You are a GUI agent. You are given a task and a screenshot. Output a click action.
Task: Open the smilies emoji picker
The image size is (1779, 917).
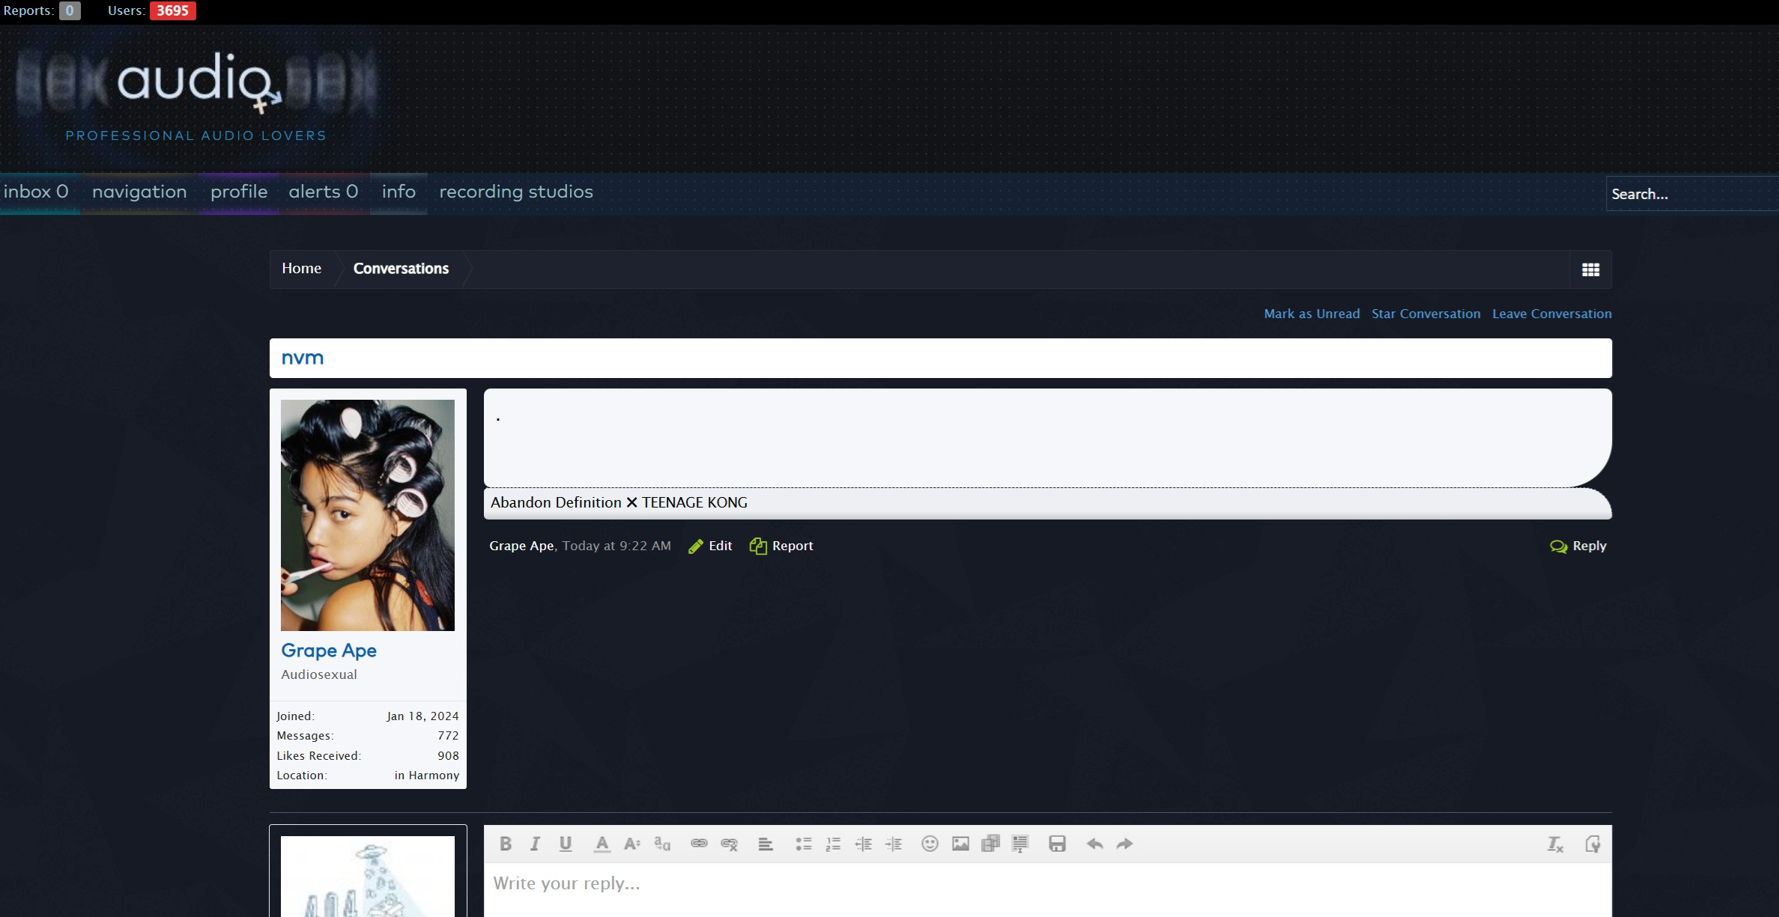click(x=930, y=844)
